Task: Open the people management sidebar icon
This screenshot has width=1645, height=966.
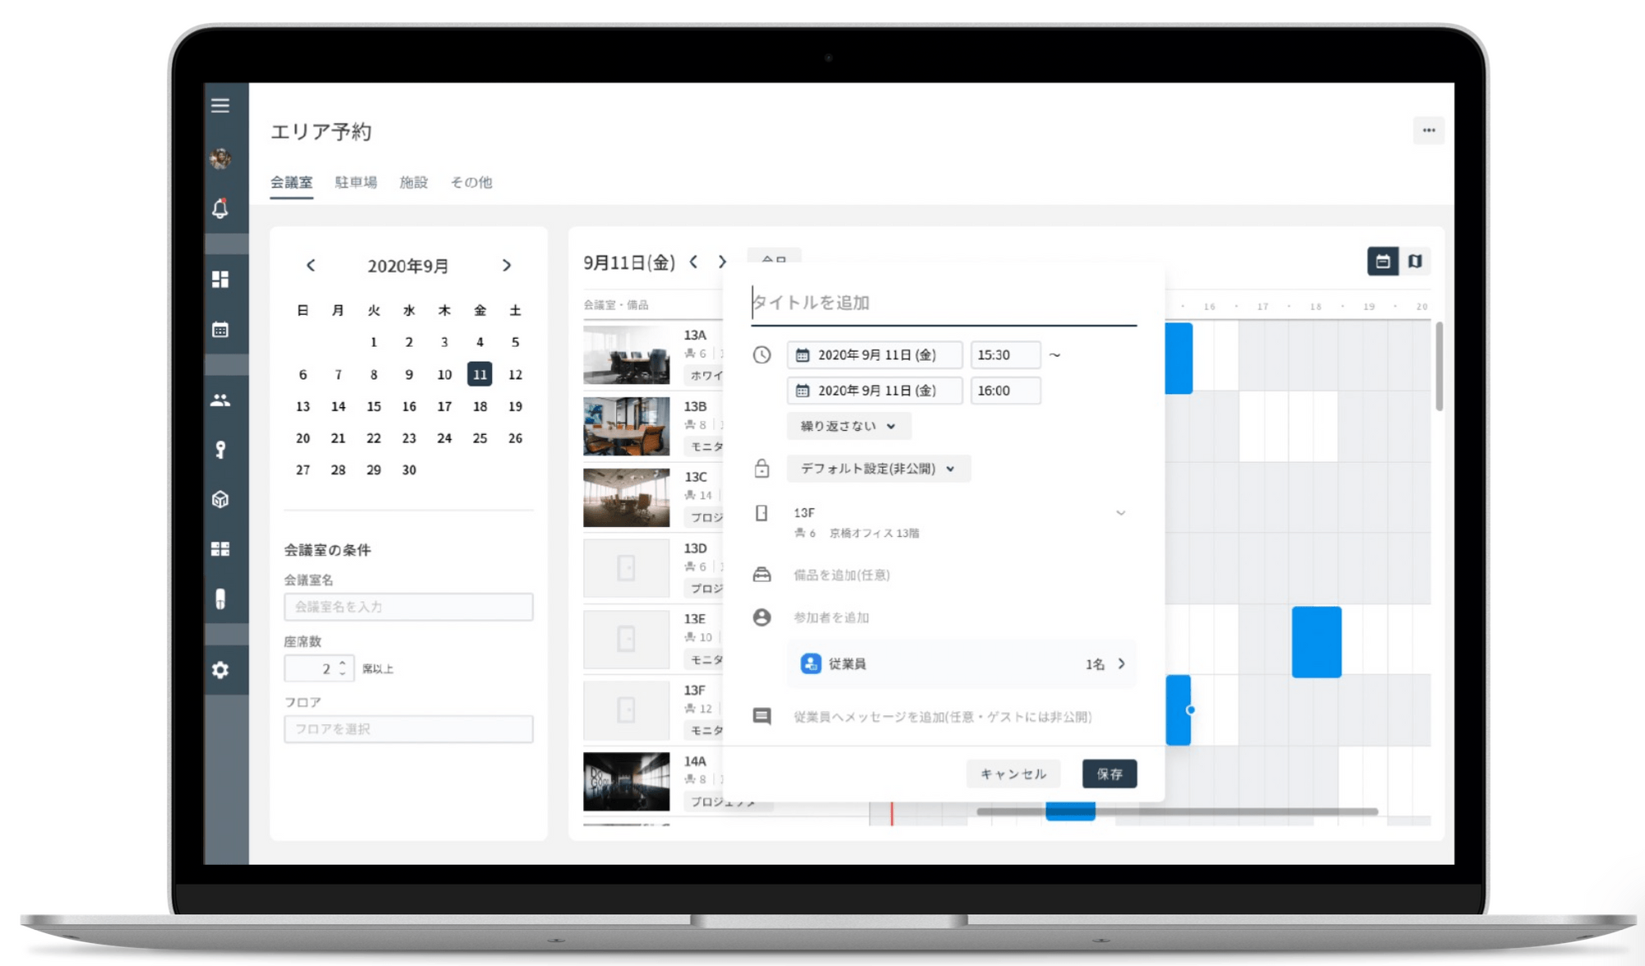Action: [220, 400]
